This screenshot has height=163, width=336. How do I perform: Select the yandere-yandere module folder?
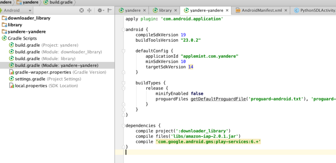[x=24, y=32]
